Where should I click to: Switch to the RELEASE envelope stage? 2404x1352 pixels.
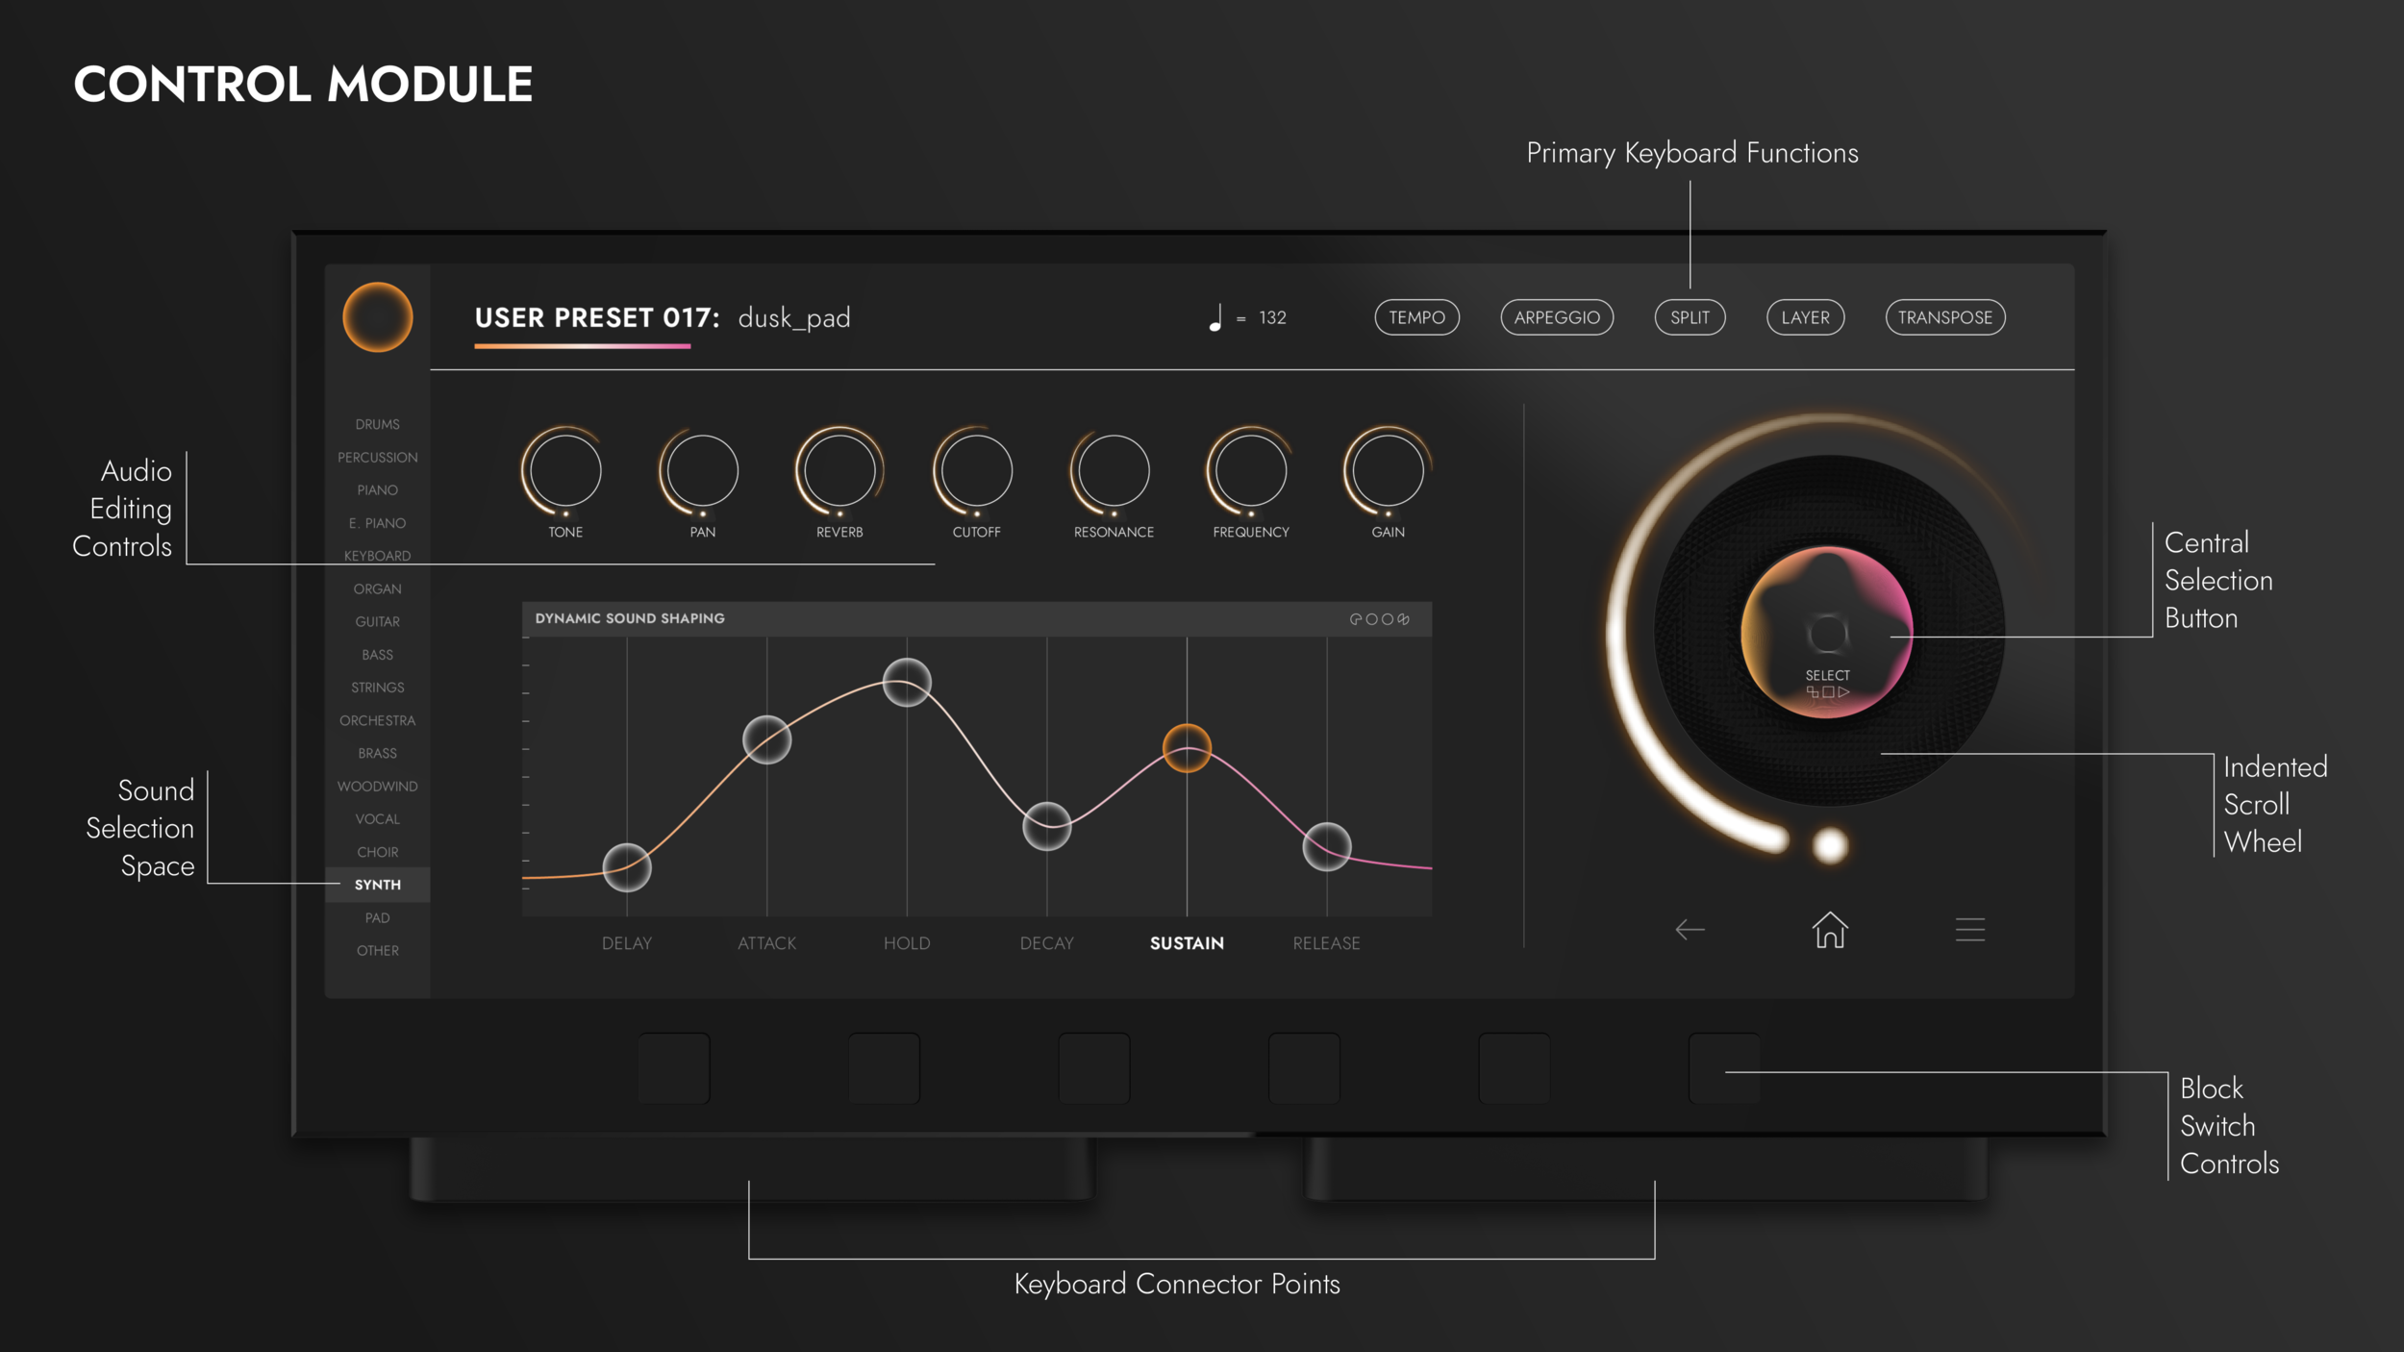pos(1326,943)
